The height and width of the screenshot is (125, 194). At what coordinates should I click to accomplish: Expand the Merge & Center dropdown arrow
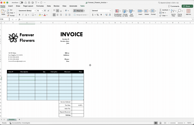(88, 15)
